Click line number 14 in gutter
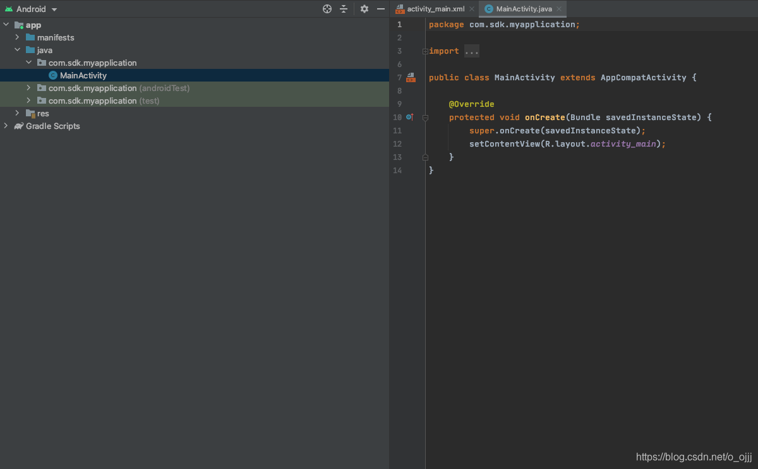Image resolution: width=758 pixels, height=469 pixels. pyautogui.click(x=397, y=171)
